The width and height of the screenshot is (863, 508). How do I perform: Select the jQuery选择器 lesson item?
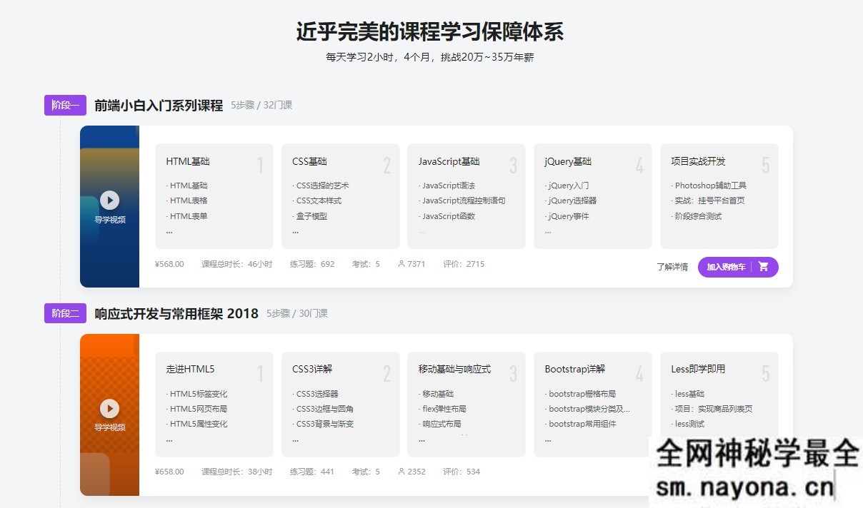[572, 200]
